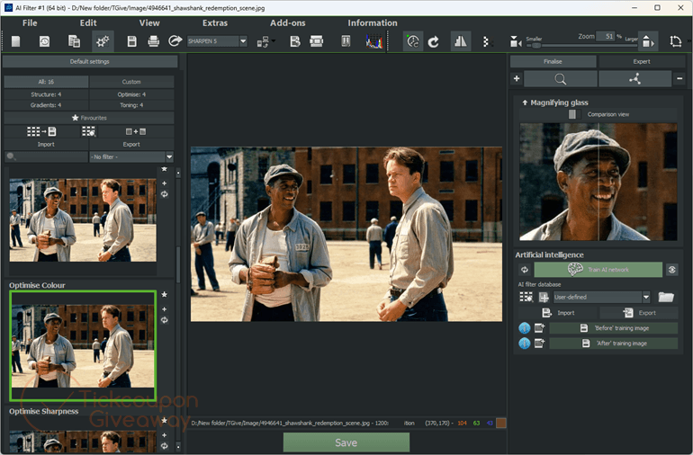Switch to the Expert tab
Image resolution: width=693 pixels, height=455 pixels.
coord(642,61)
